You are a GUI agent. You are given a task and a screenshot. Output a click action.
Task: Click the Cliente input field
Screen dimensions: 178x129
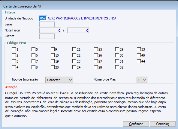pos(47,36)
